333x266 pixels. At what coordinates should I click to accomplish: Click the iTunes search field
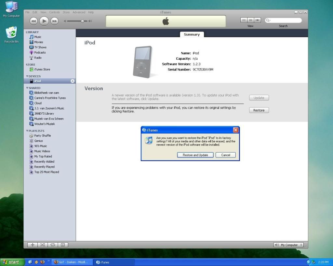[x=285, y=20]
